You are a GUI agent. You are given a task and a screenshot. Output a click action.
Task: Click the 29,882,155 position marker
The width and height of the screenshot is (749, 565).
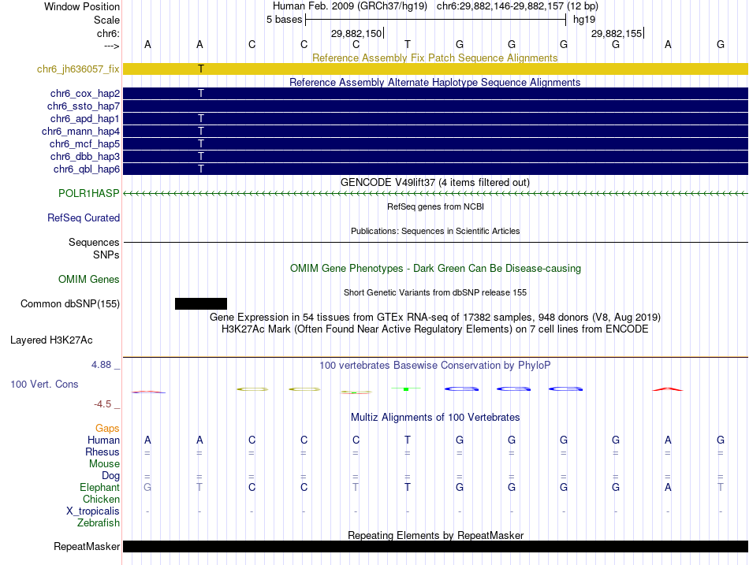click(617, 33)
